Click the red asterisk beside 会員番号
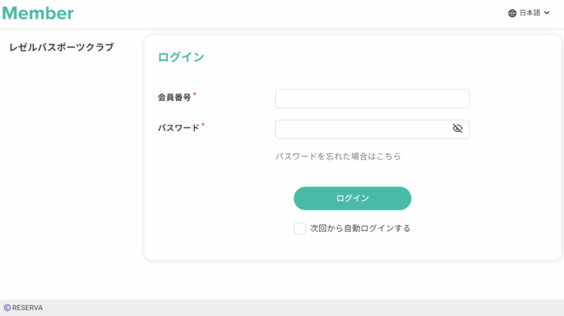This screenshot has height=316, width=564. [195, 94]
